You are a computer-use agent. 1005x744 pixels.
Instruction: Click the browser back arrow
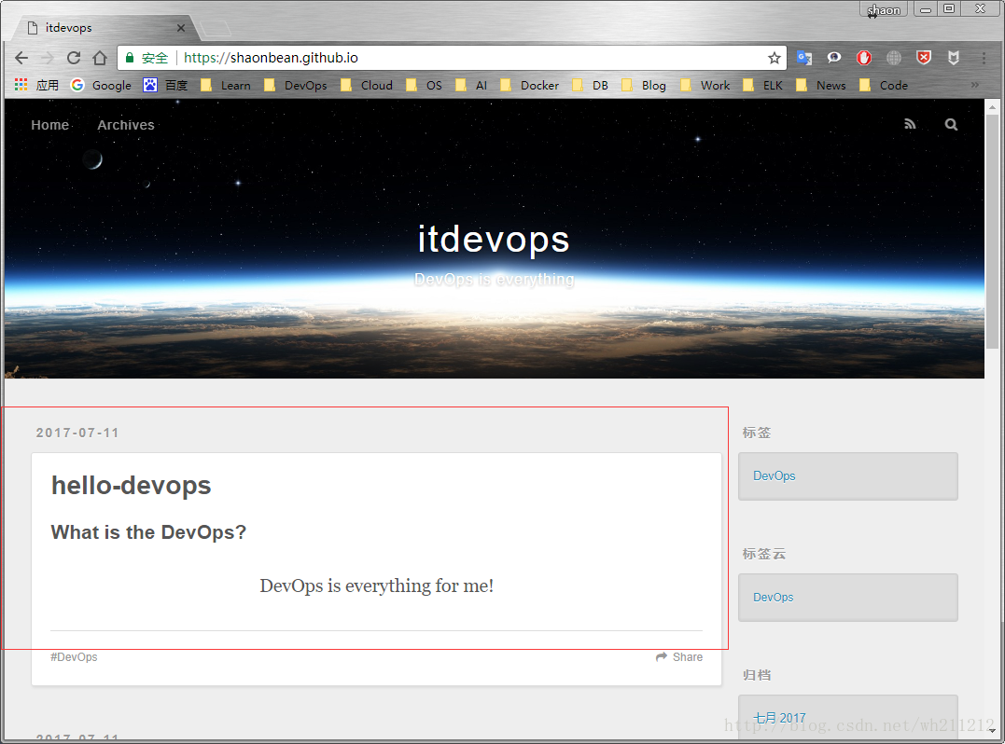pyautogui.click(x=21, y=57)
